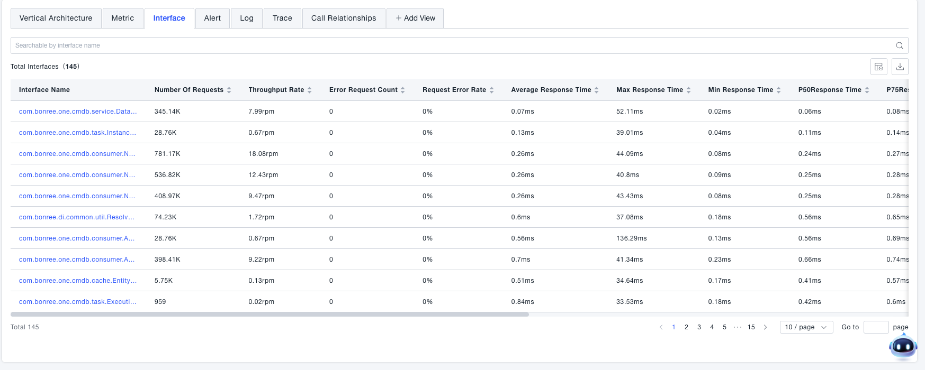This screenshot has width=925, height=370.
Task: Sort by Max Response Time
Action: click(688, 90)
